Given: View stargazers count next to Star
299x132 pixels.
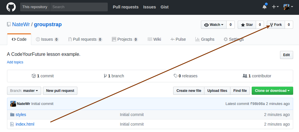Looking at the screenshot, I should [260, 25].
